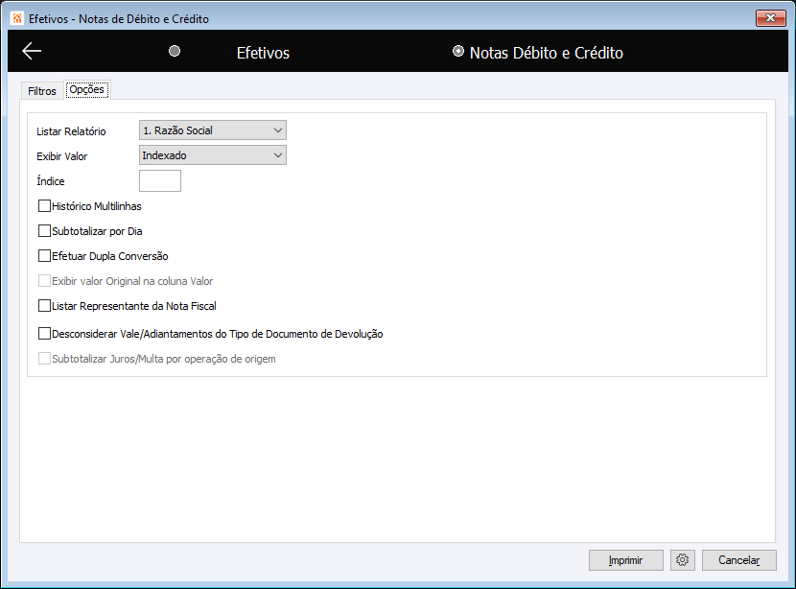This screenshot has width=796, height=589.
Task: Close the Efetivos window
Action: point(771,18)
